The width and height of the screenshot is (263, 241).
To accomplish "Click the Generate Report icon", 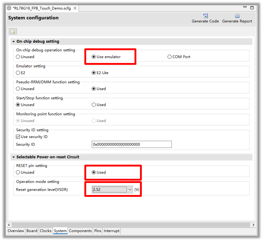I will tap(237, 16).
